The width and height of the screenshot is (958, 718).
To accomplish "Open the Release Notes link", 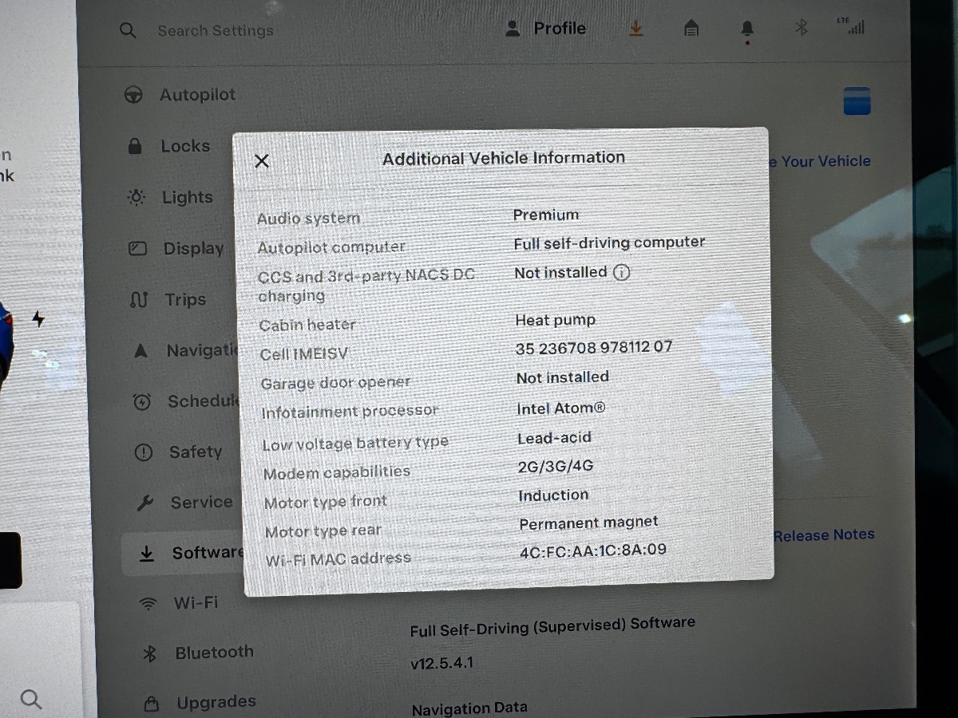I will point(824,535).
